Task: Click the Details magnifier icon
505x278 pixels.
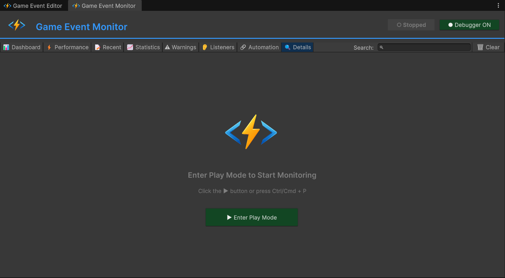Action: click(287, 47)
